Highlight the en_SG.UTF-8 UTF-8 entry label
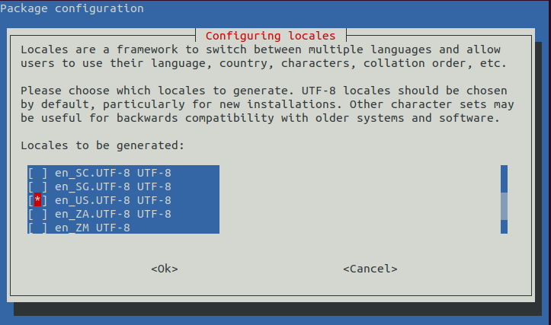 pyautogui.click(x=113, y=186)
